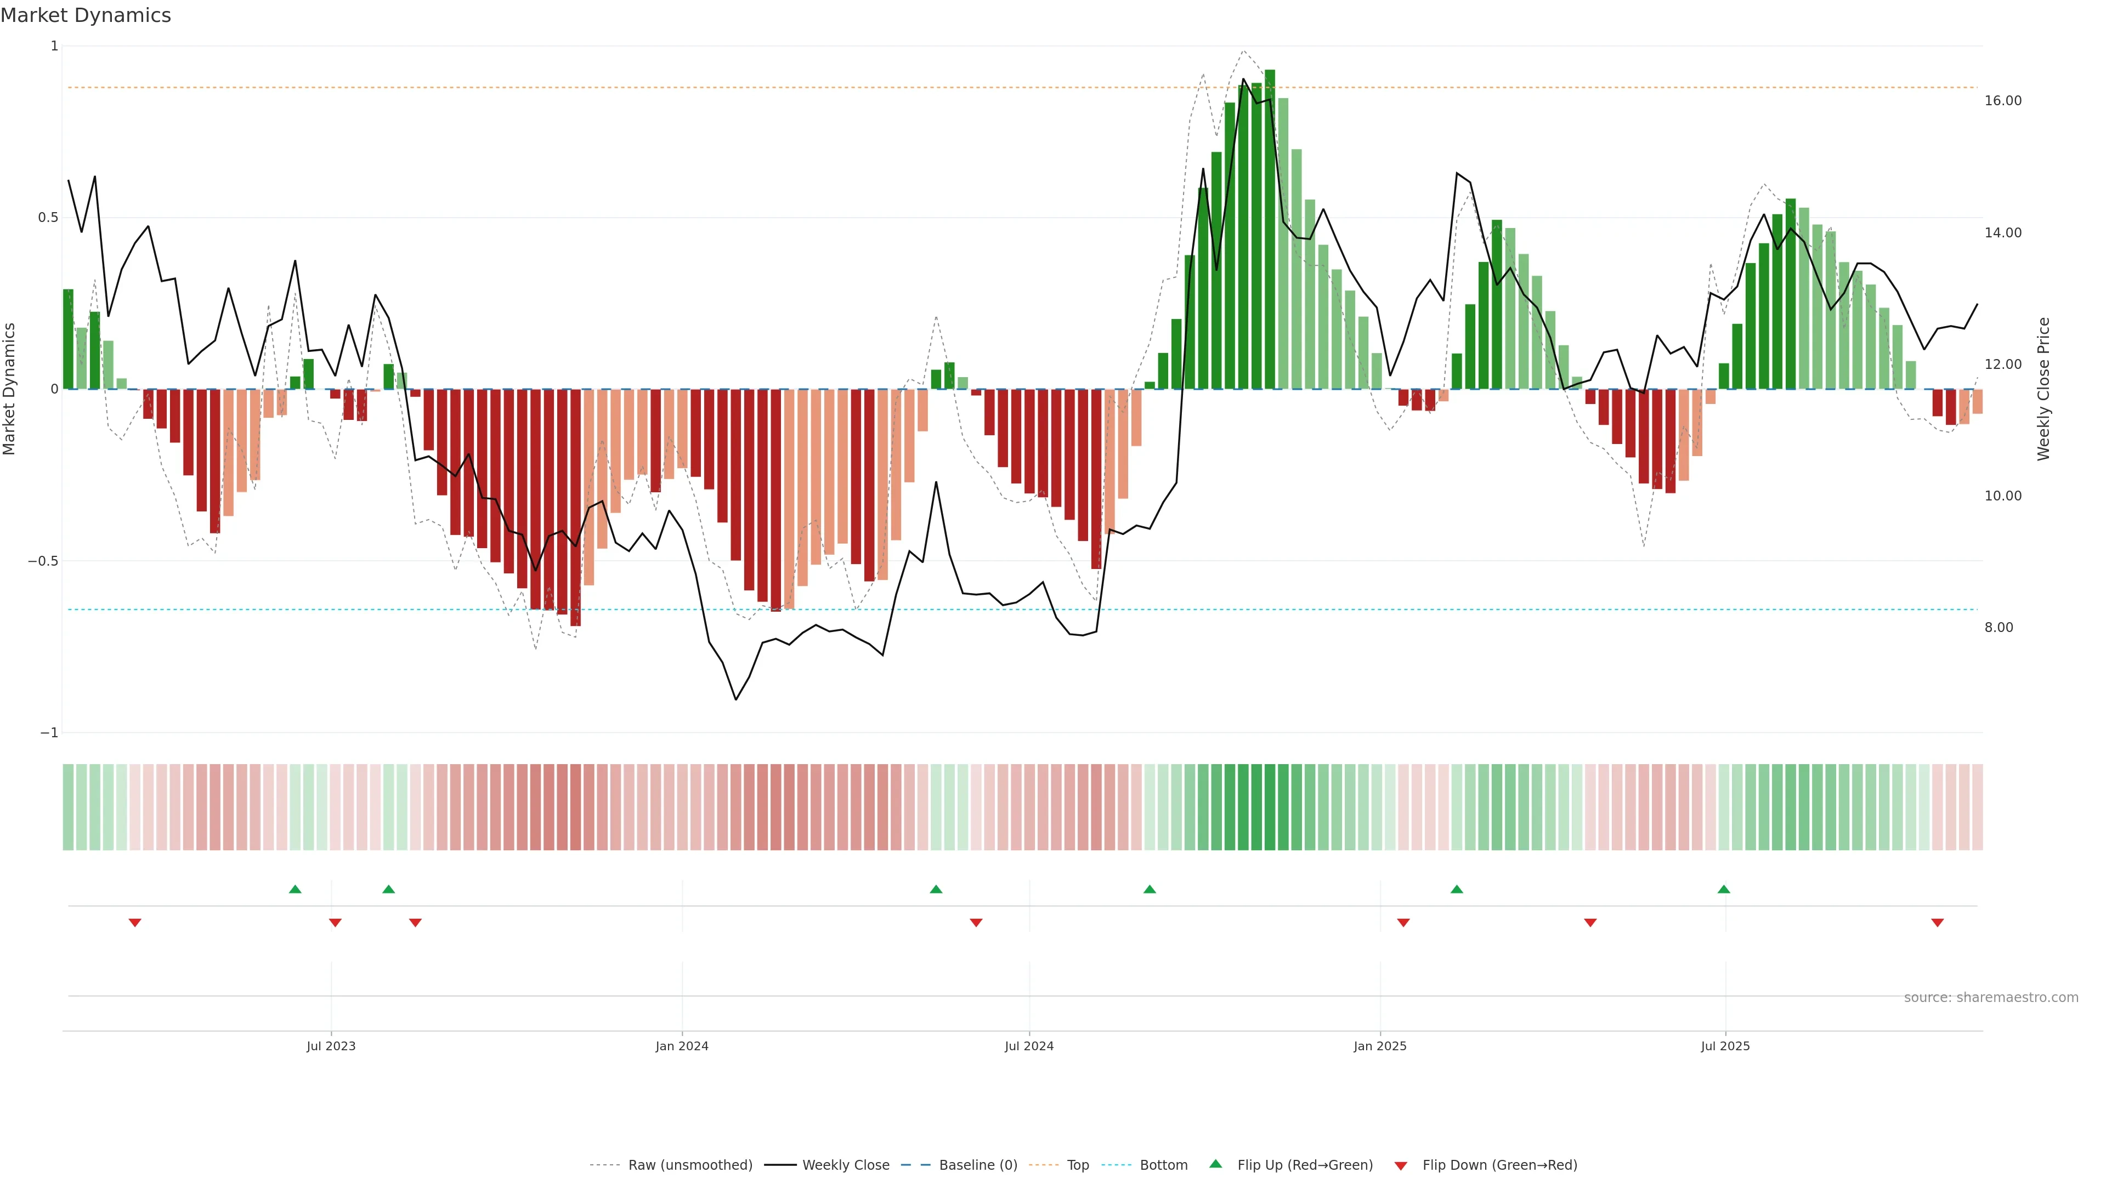Select the flip-up marker nearest the Jul 2025 gridline
Screen dimensions: 2106x1184
(x=1723, y=889)
